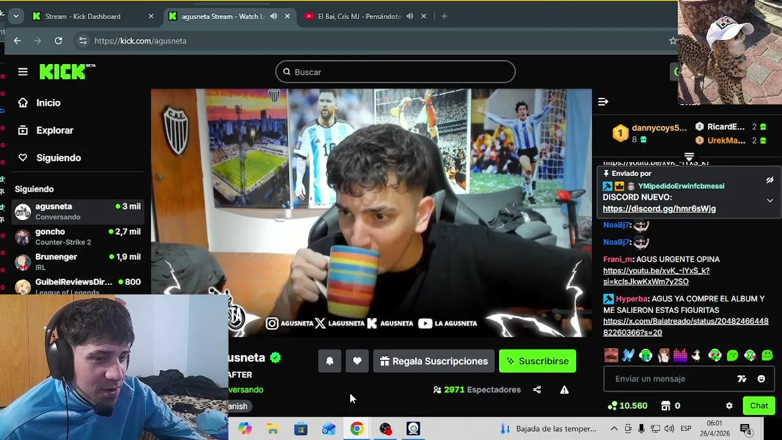Click Hyperba username in chat
Screen dimensions: 782x440
(632, 299)
